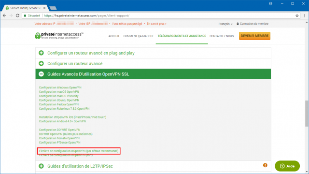Click the green Aide help button
Image resolution: width=309 pixels, height=174 pixels.
pyautogui.click(x=287, y=166)
